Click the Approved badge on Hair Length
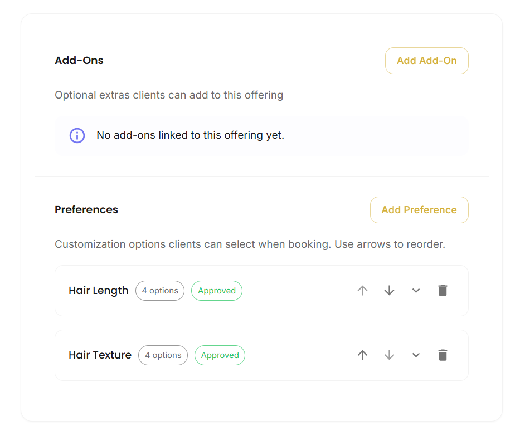 [x=217, y=291]
